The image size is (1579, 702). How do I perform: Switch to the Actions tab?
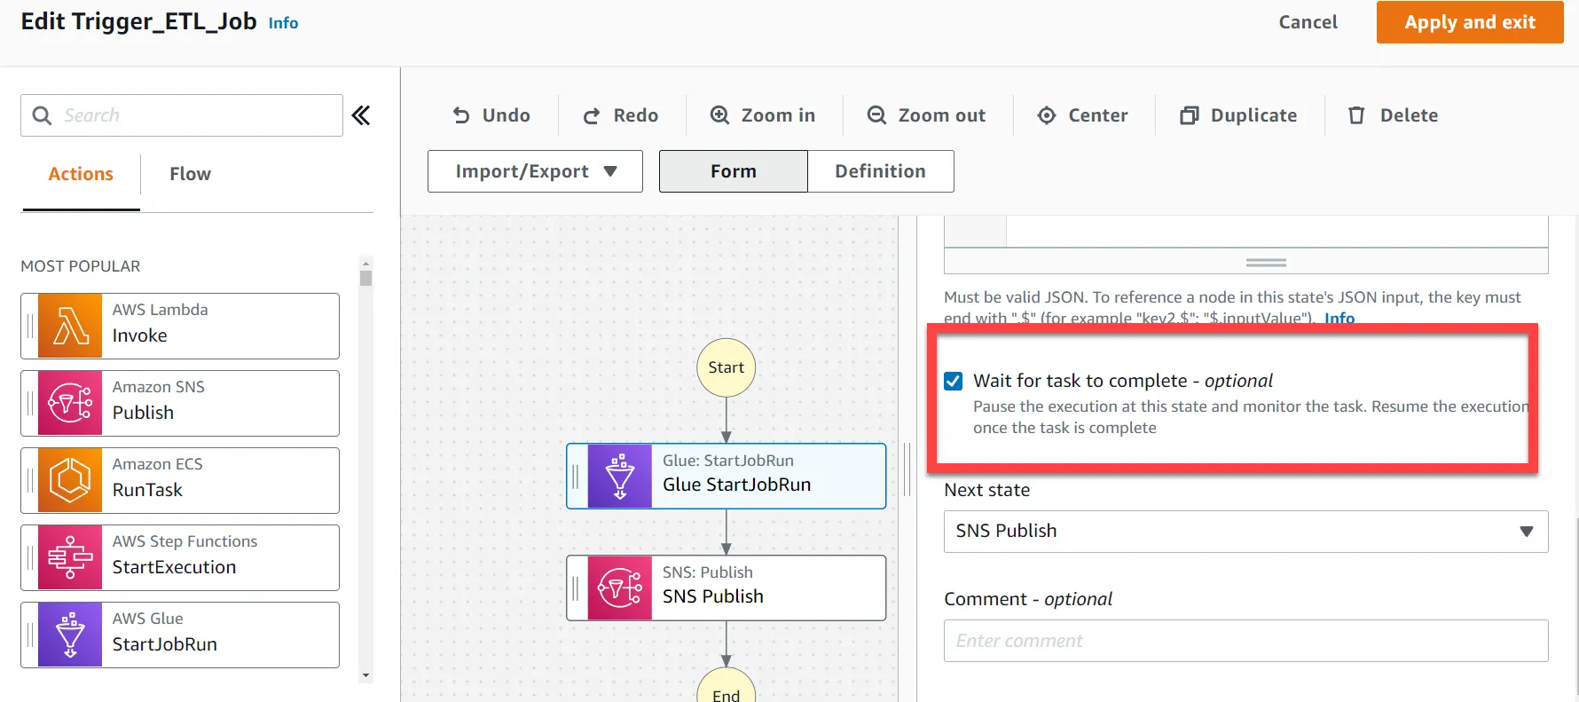[x=81, y=174]
